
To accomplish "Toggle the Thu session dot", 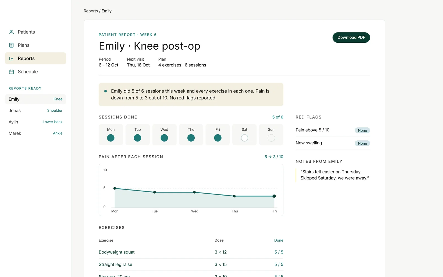I will (x=191, y=138).
